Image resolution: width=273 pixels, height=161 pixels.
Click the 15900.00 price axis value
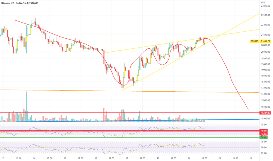(x=265, y=119)
